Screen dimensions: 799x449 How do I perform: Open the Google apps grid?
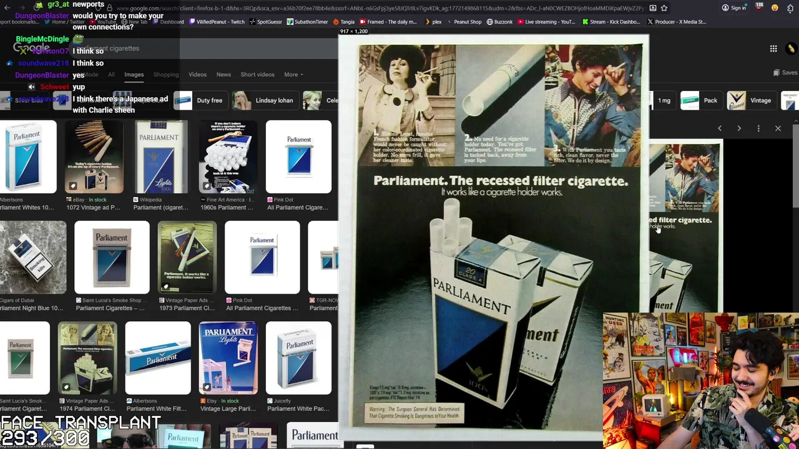pyautogui.click(x=773, y=49)
